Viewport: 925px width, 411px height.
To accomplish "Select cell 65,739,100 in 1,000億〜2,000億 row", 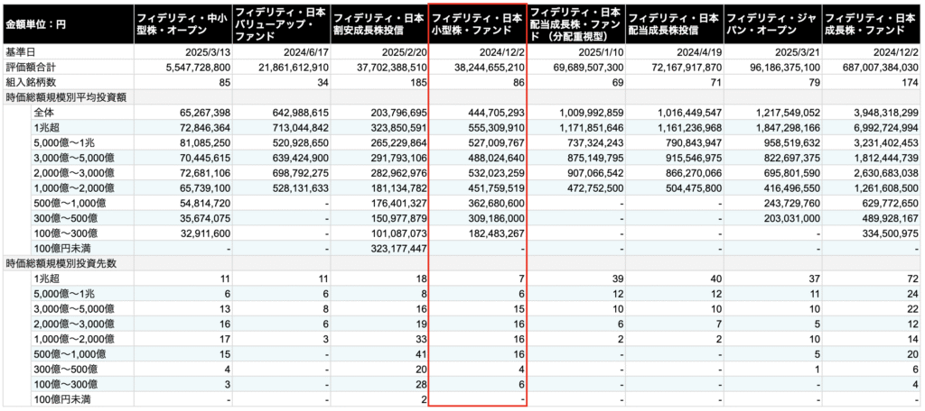I will [x=205, y=187].
